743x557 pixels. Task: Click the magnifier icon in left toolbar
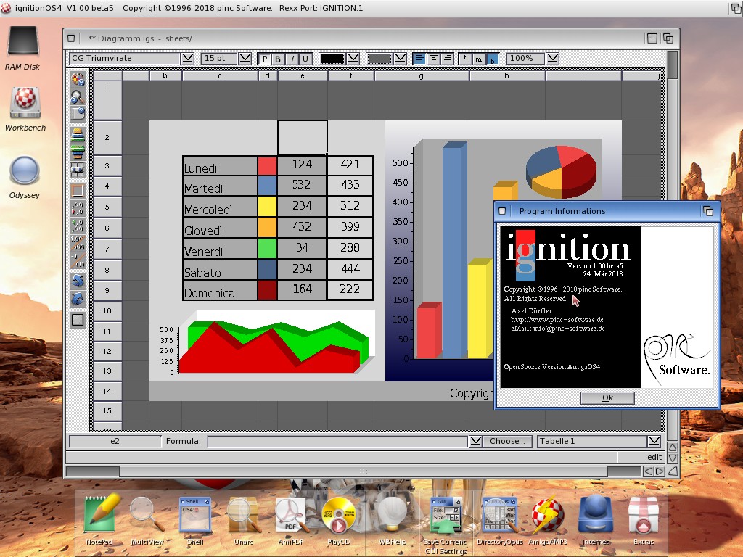(78, 96)
